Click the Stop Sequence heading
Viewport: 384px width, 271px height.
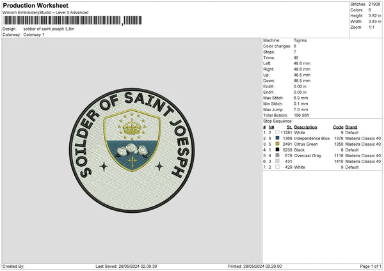click(278, 121)
